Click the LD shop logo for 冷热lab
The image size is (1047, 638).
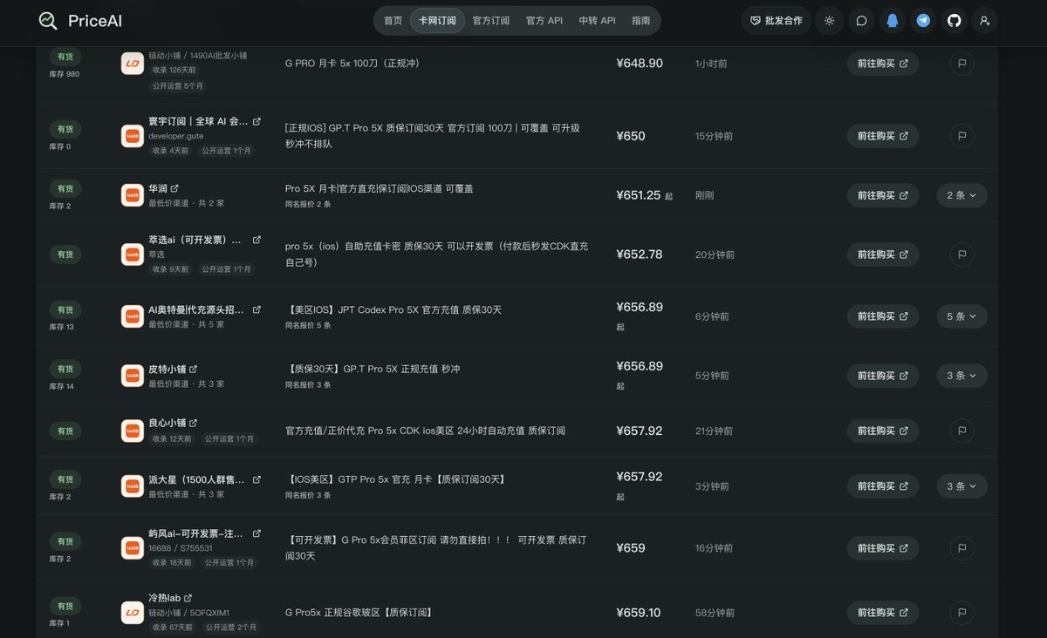[133, 613]
